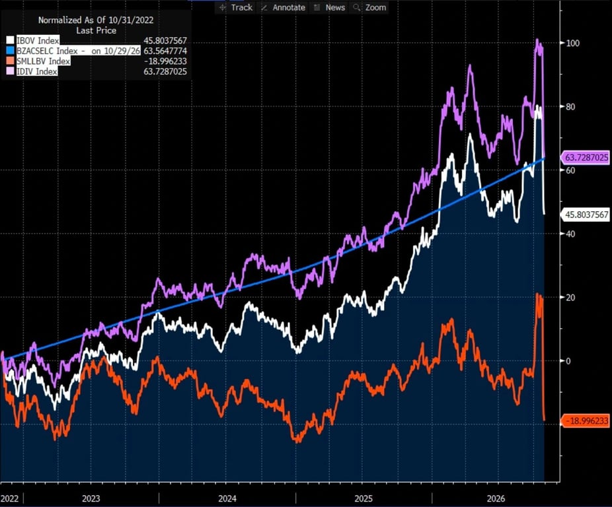Show News on the chart

330,7
